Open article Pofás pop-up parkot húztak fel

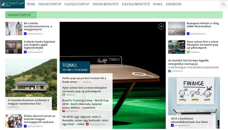click(x=84, y=80)
